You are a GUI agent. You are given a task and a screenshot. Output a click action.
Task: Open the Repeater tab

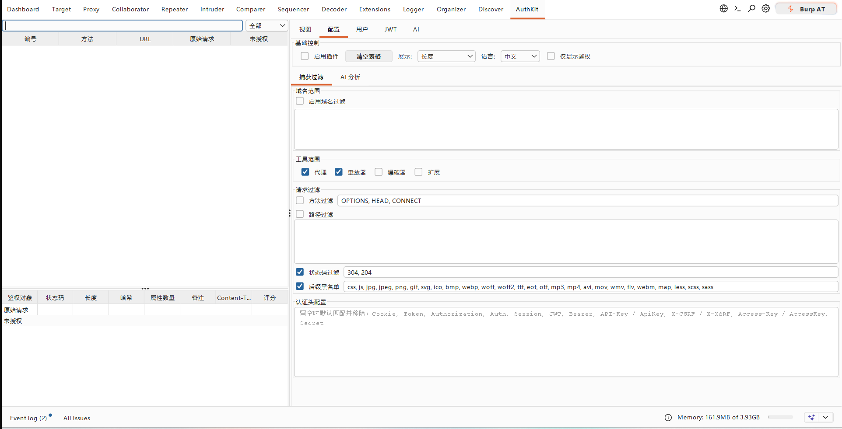174,9
